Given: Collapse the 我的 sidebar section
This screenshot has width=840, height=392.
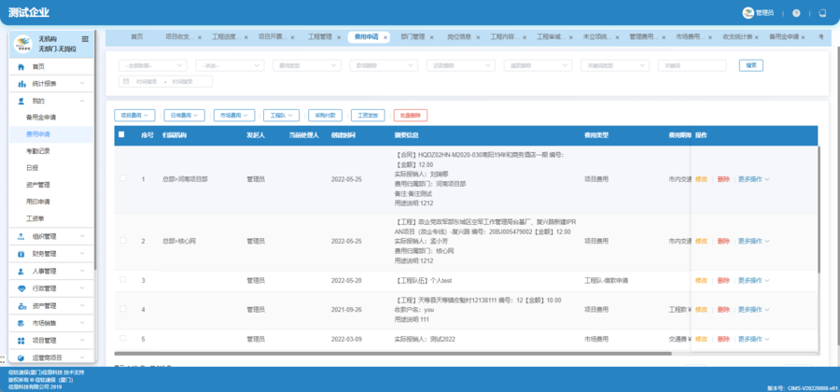Looking at the screenshot, I should [51, 101].
